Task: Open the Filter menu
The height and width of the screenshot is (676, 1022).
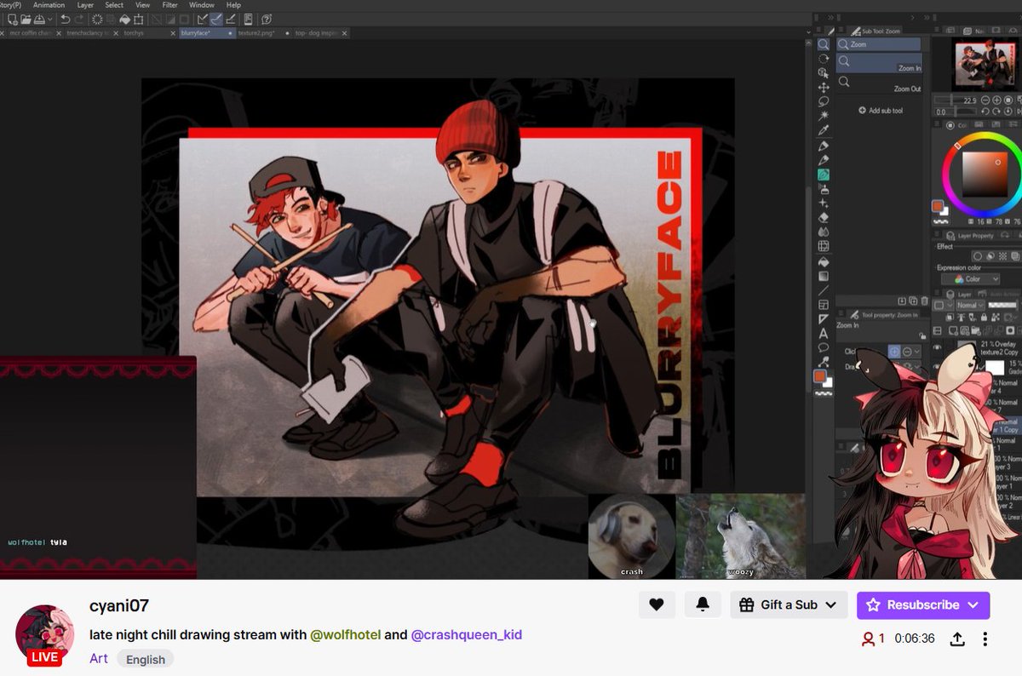Action: pyautogui.click(x=169, y=5)
